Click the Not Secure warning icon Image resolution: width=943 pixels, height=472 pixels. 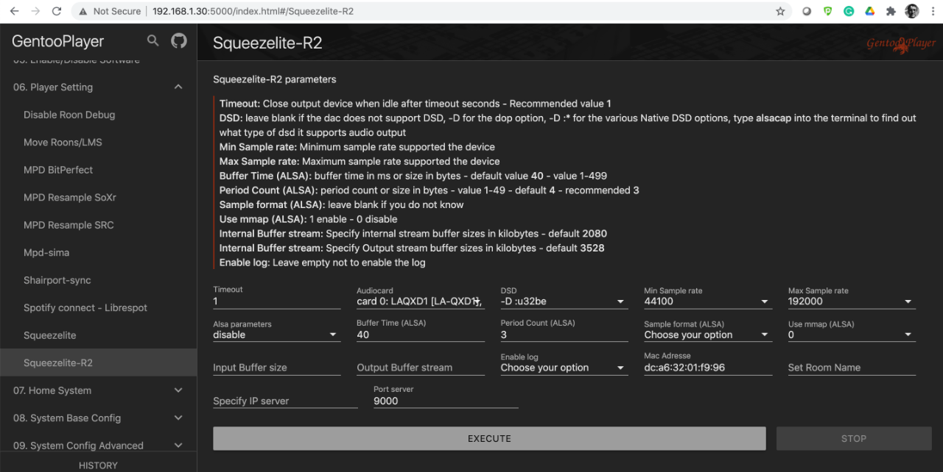point(83,11)
